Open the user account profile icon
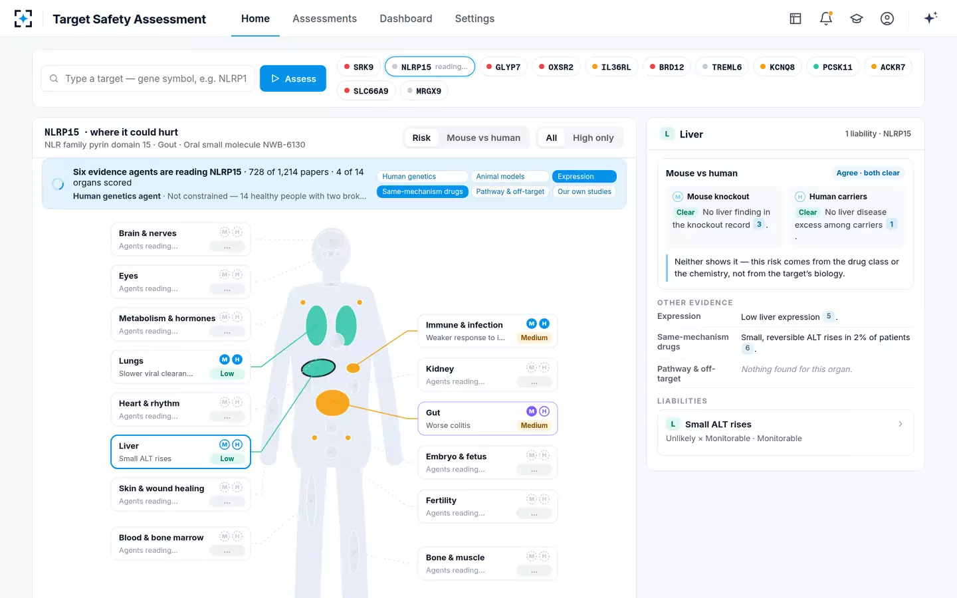Screen dimensions: 957x598 (x=887, y=19)
